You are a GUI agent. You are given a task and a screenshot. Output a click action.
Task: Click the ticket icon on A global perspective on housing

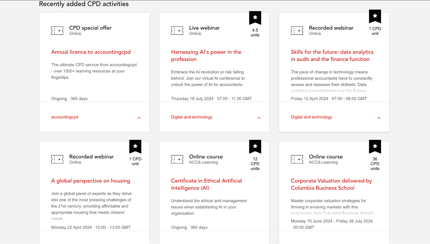point(57,159)
